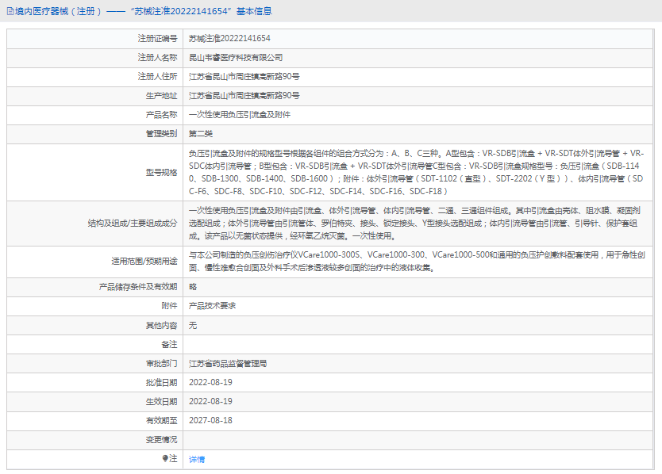Click the 备注 row label
Image resolution: width=662 pixels, height=474 pixels.
coord(169,345)
